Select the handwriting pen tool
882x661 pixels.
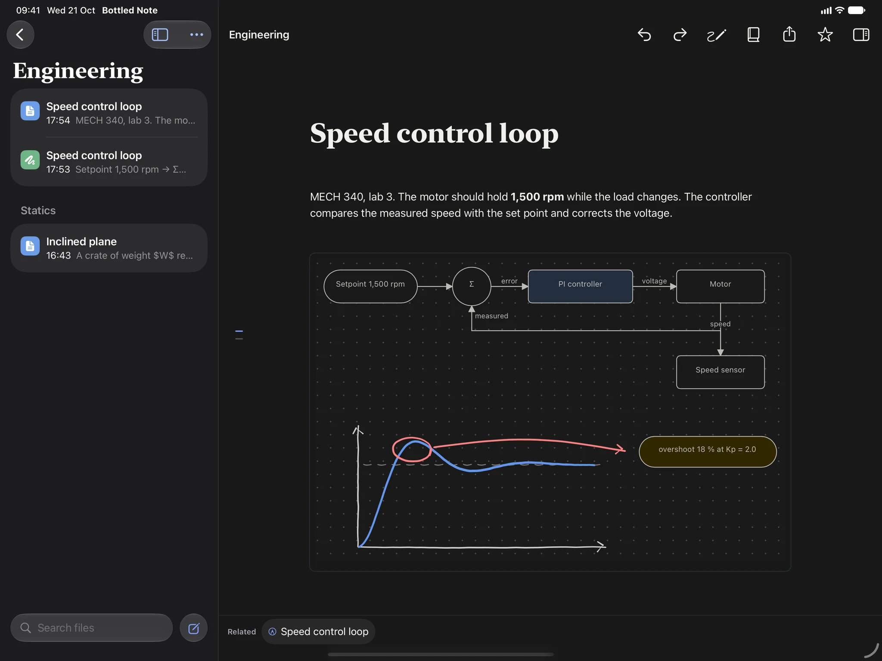pyautogui.click(x=716, y=35)
